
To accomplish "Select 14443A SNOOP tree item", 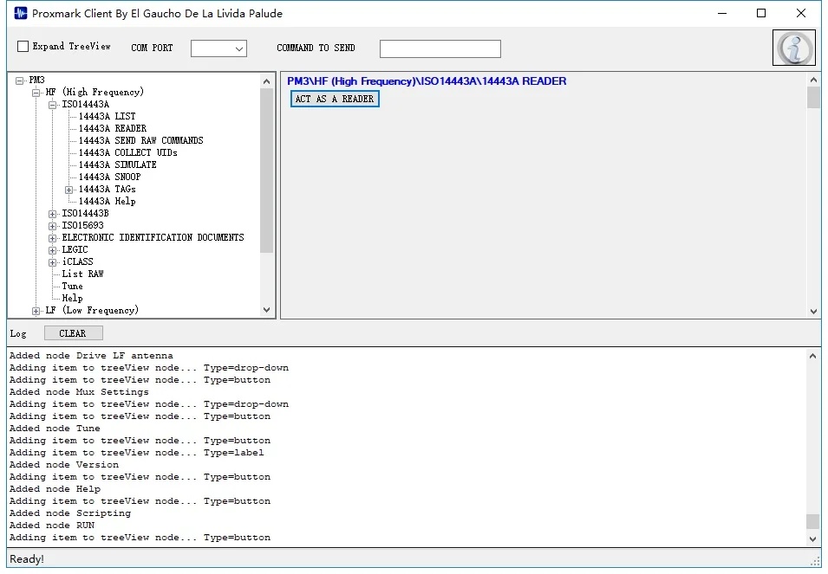I will click(110, 177).
